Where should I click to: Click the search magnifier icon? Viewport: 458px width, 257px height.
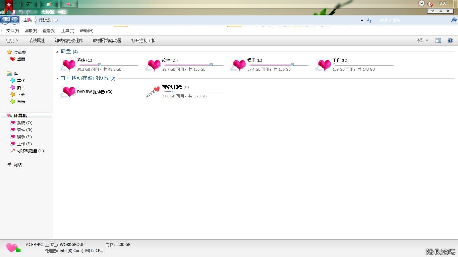(454, 20)
